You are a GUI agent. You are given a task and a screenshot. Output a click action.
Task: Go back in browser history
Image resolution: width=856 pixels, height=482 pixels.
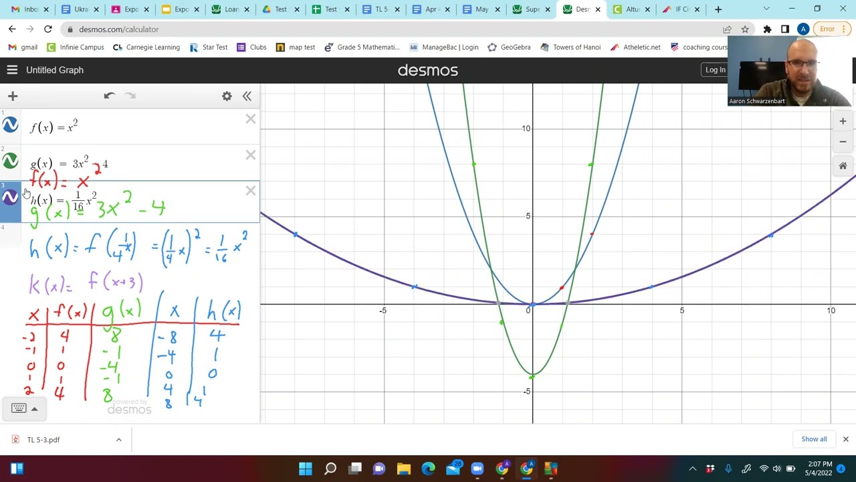coord(12,29)
